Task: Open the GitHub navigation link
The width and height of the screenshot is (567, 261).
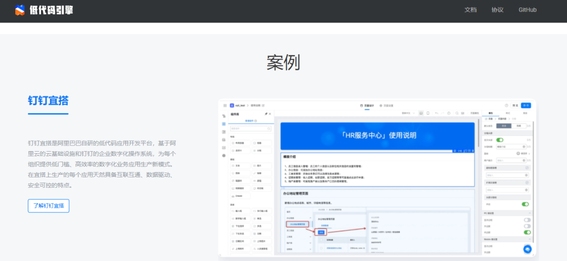Action: click(527, 10)
